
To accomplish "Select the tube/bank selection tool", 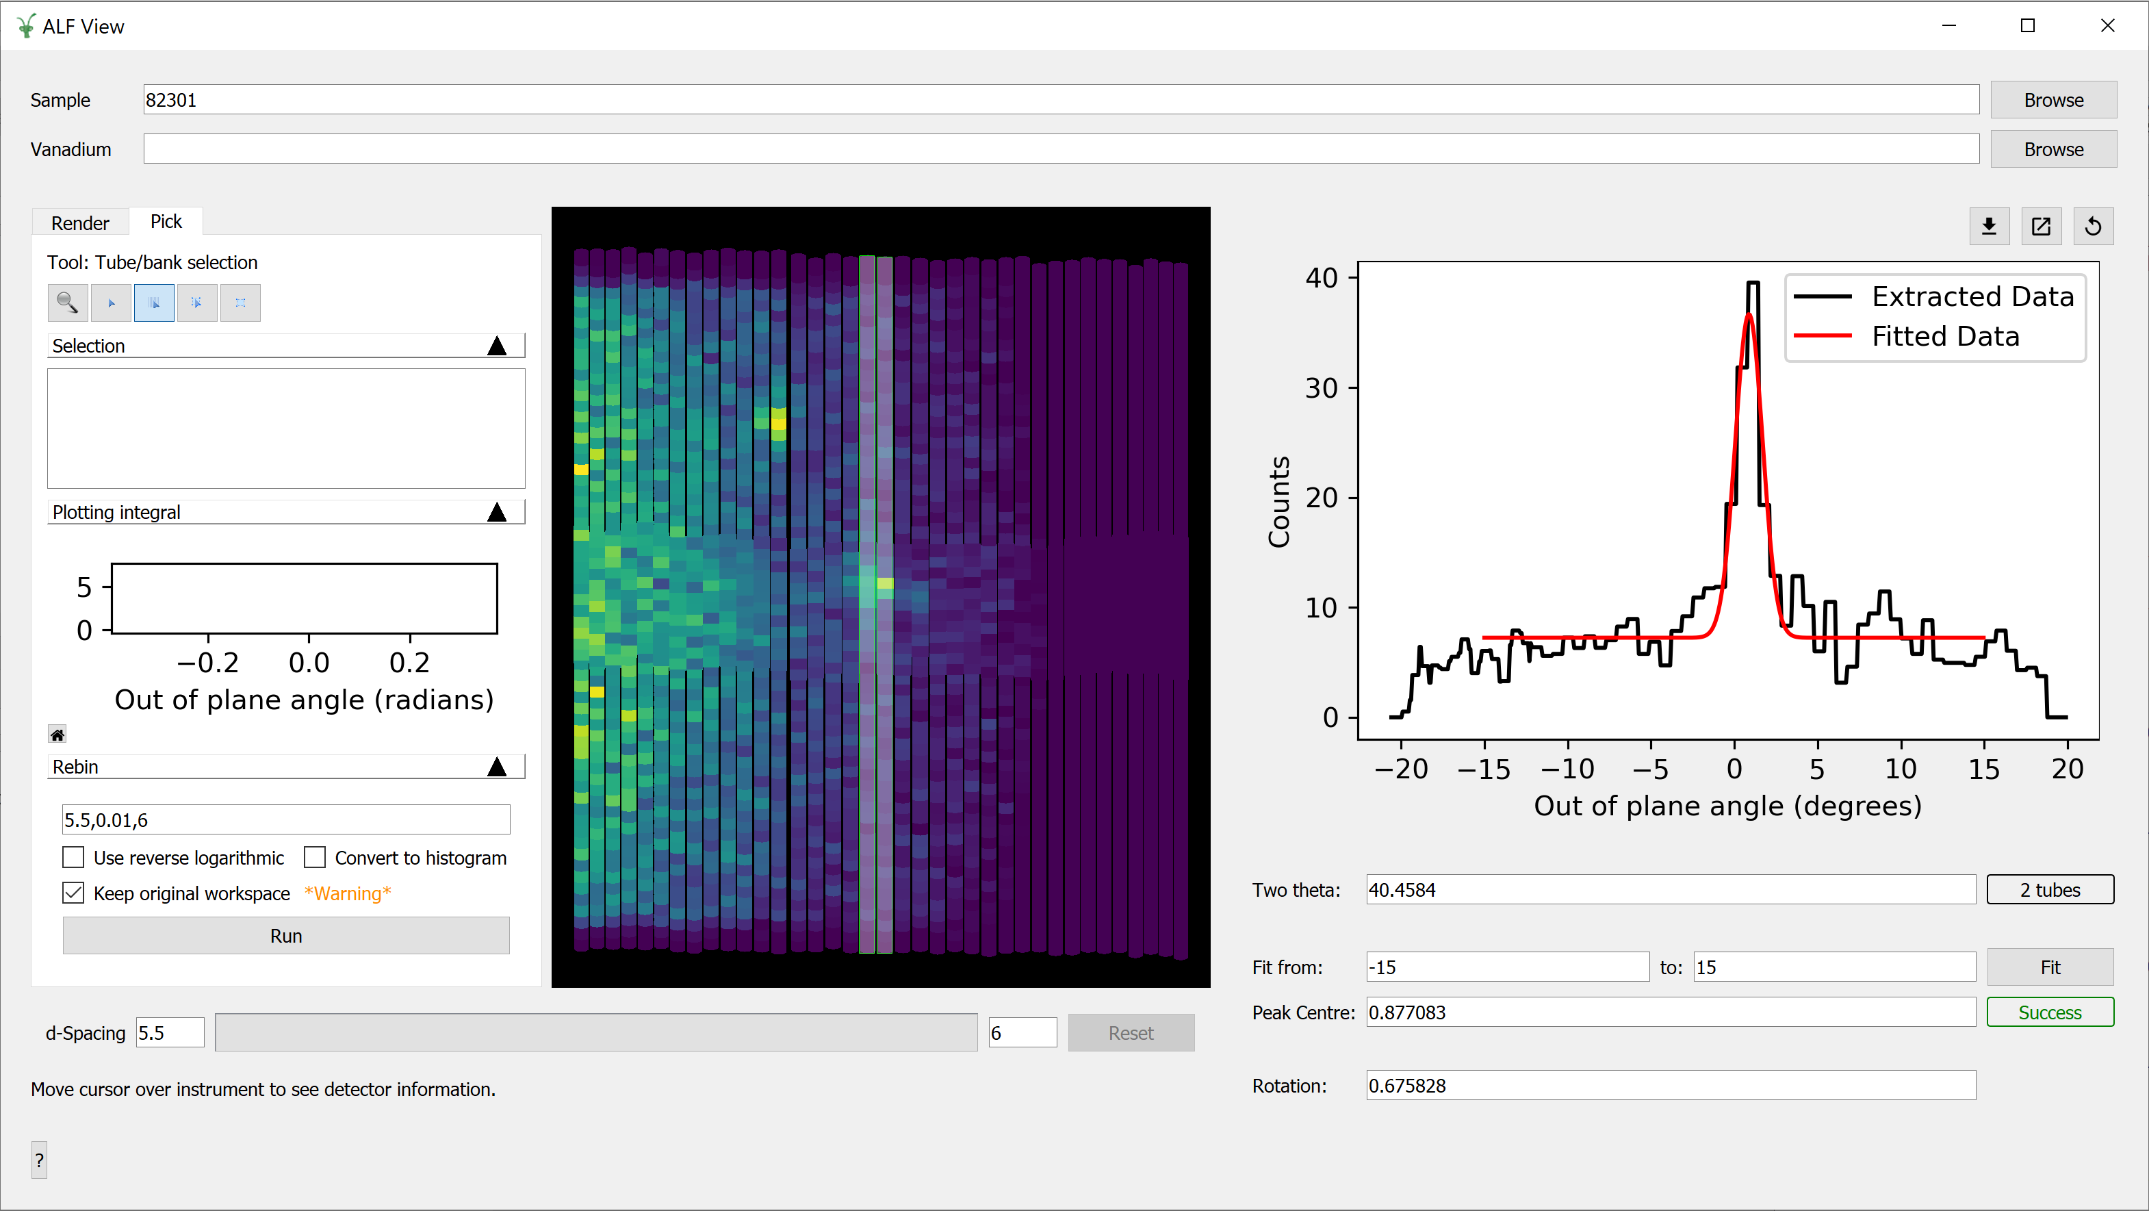I will click(153, 302).
